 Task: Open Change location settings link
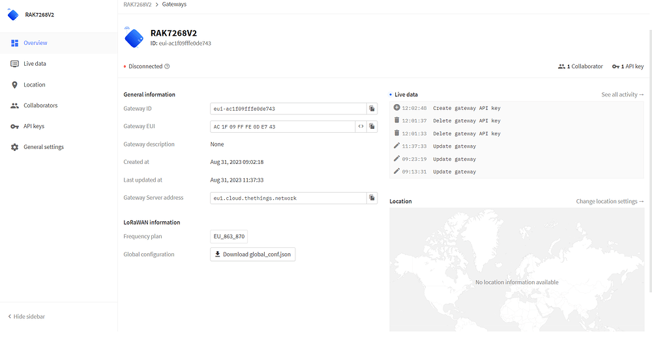click(x=610, y=201)
